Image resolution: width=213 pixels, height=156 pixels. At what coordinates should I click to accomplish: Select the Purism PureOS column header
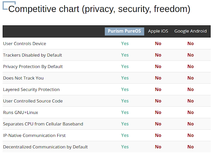pyautogui.click(x=124, y=31)
